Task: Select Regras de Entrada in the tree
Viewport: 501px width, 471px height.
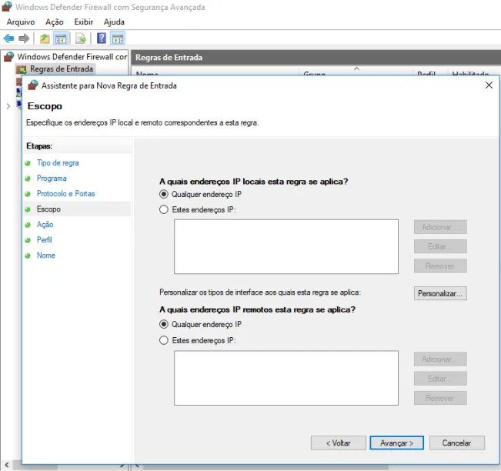Action: 62,69
